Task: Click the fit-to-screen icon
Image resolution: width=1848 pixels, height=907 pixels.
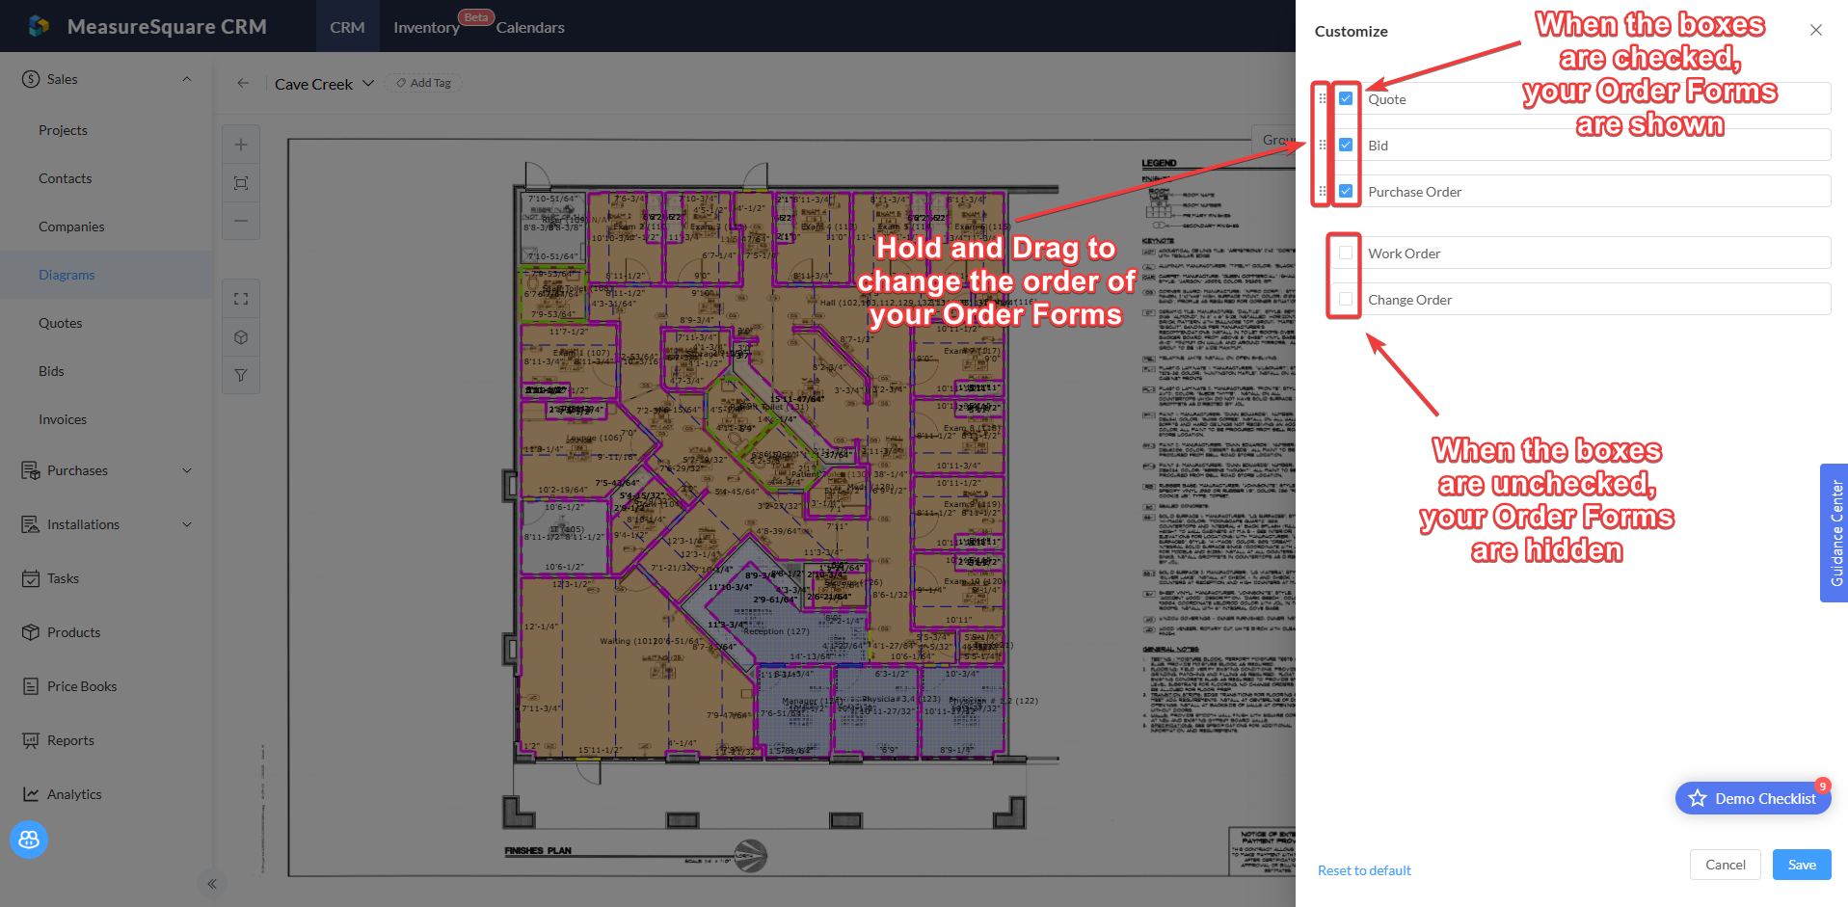Action: [241, 183]
